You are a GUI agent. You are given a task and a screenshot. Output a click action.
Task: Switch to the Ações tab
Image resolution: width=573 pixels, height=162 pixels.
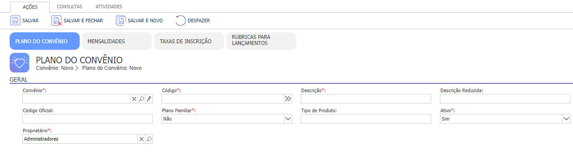(30, 7)
